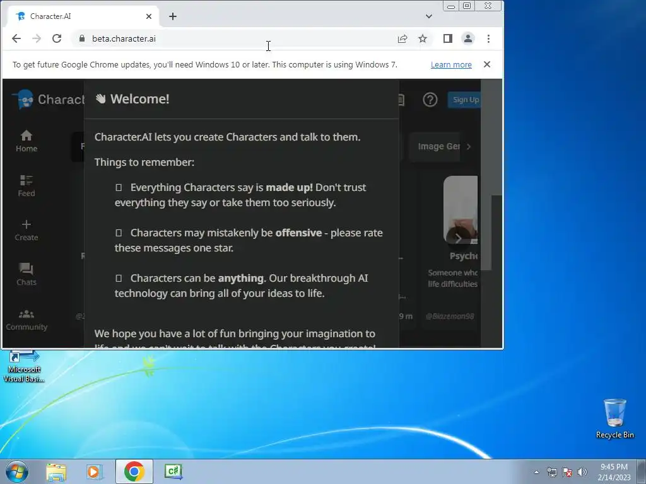Screen dimensions: 646x484
Task: Click the help question mark icon
Action: click(x=430, y=100)
